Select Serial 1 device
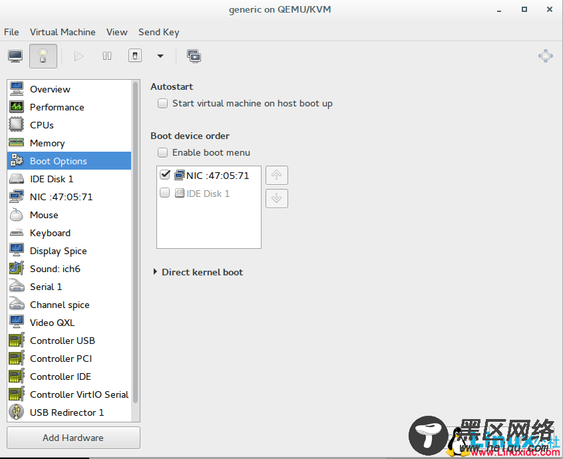Screen dimensions: 563x459 pos(69,287)
